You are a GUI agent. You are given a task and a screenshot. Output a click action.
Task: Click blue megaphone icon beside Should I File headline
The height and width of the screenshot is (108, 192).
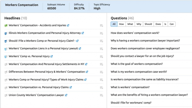tap(6, 41)
